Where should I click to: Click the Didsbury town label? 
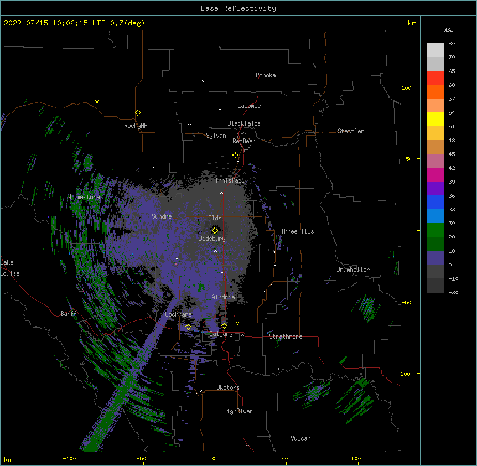pos(212,239)
